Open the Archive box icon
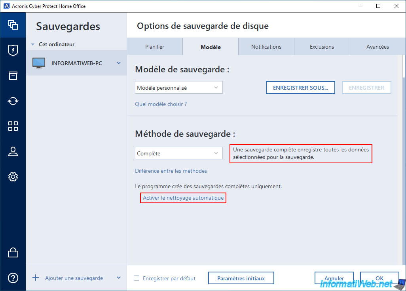This screenshot has width=406, height=291. point(13,76)
